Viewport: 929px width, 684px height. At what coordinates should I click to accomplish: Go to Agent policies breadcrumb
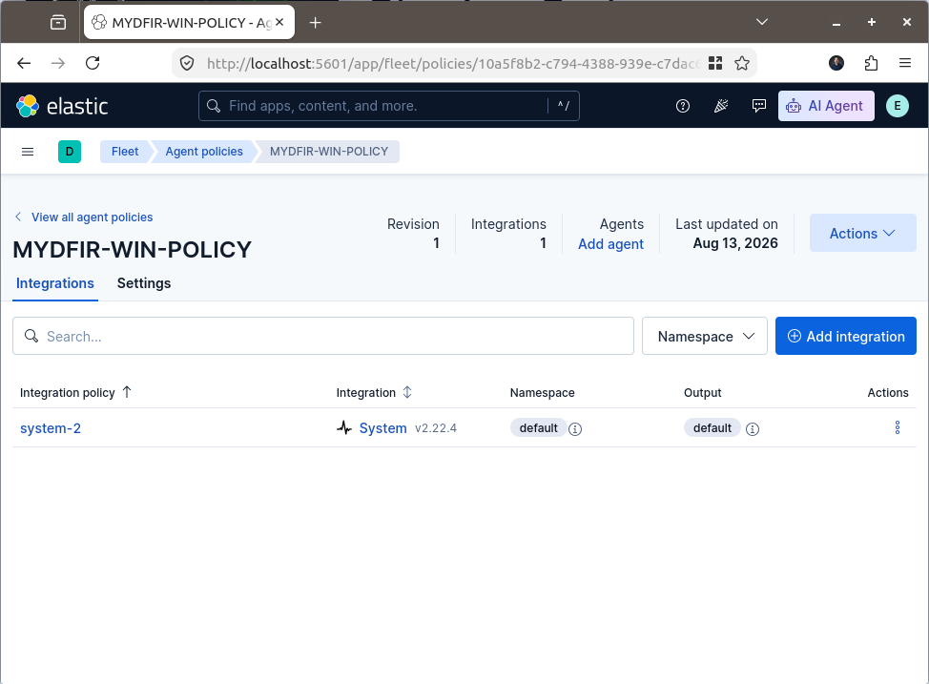coord(204,152)
